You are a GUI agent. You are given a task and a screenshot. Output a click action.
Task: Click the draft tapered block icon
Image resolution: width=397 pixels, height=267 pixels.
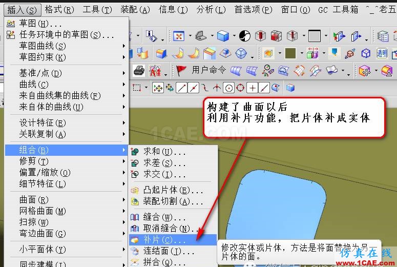tap(210, 53)
